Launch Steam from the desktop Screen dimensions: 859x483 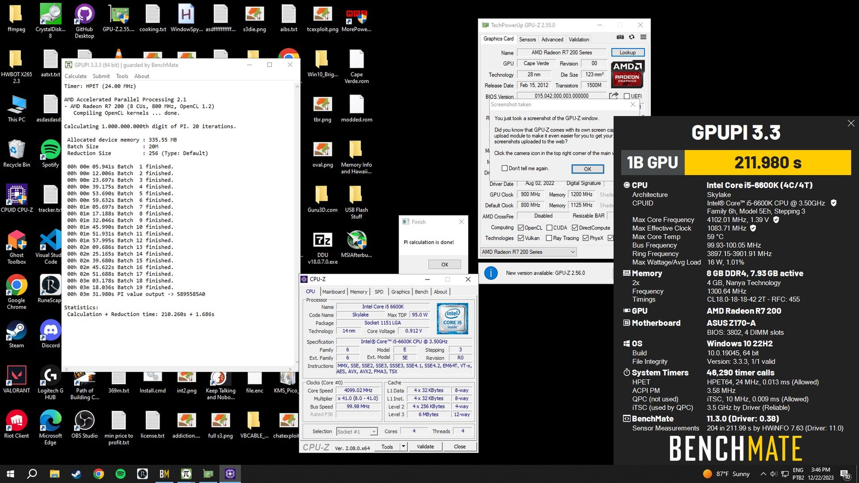click(17, 334)
